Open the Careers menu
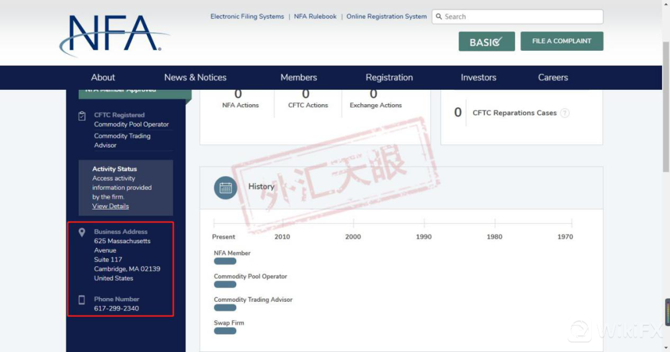This screenshot has height=352, width=670. click(x=553, y=77)
